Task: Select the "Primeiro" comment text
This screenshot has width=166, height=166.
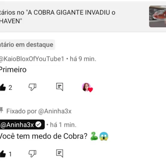Action: [13, 70]
